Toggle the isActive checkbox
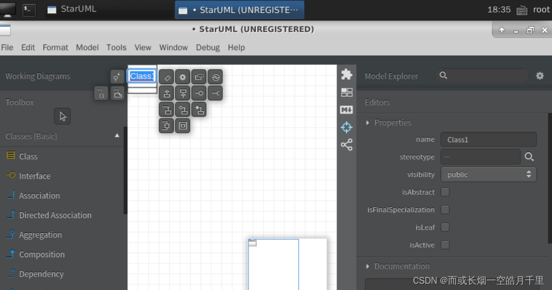 pyautogui.click(x=445, y=245)
